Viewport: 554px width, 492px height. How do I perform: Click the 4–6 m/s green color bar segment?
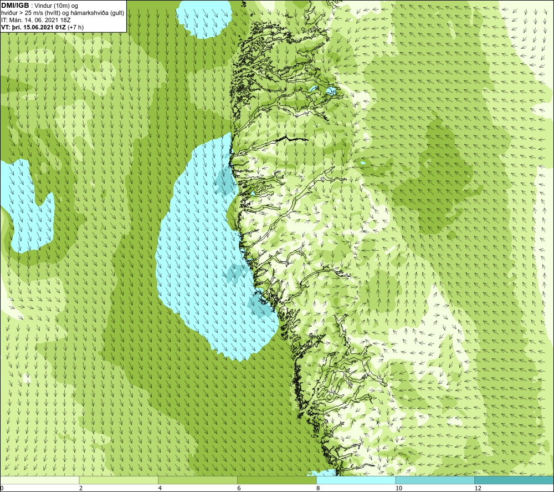(x=198, y=480)
